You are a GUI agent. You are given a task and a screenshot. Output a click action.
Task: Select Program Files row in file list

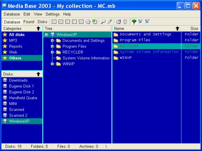click(x=156, y=40)
